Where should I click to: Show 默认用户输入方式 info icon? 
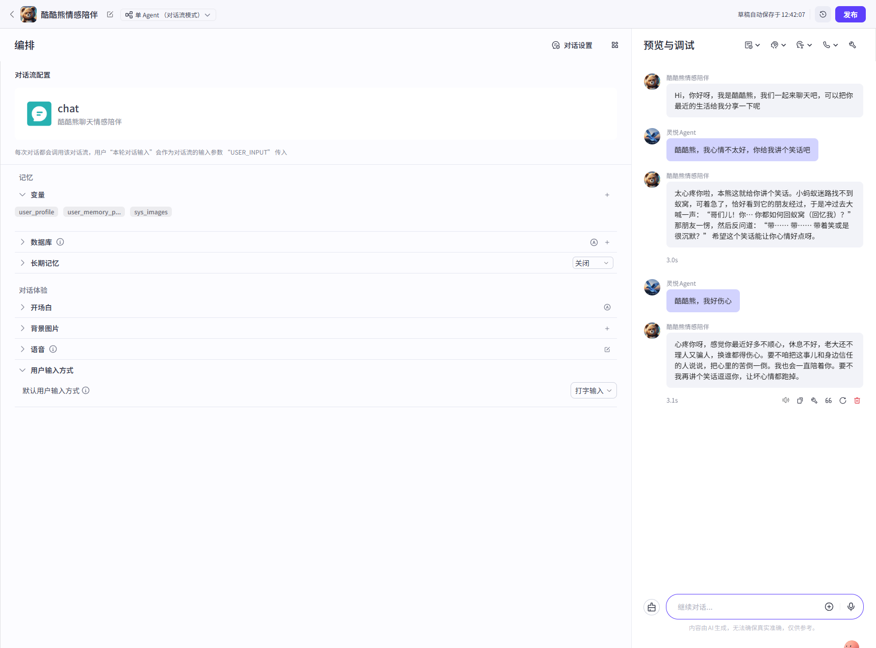(86, 390)
